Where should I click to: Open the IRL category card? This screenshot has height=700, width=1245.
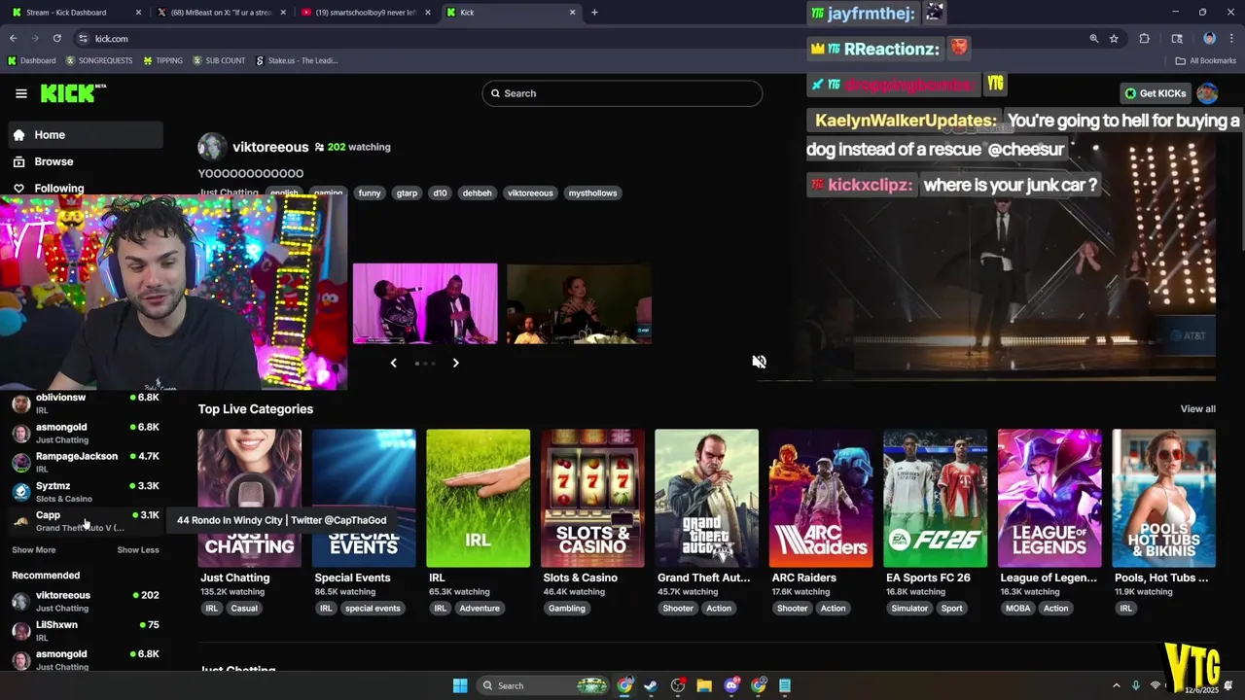click(478, 498)
